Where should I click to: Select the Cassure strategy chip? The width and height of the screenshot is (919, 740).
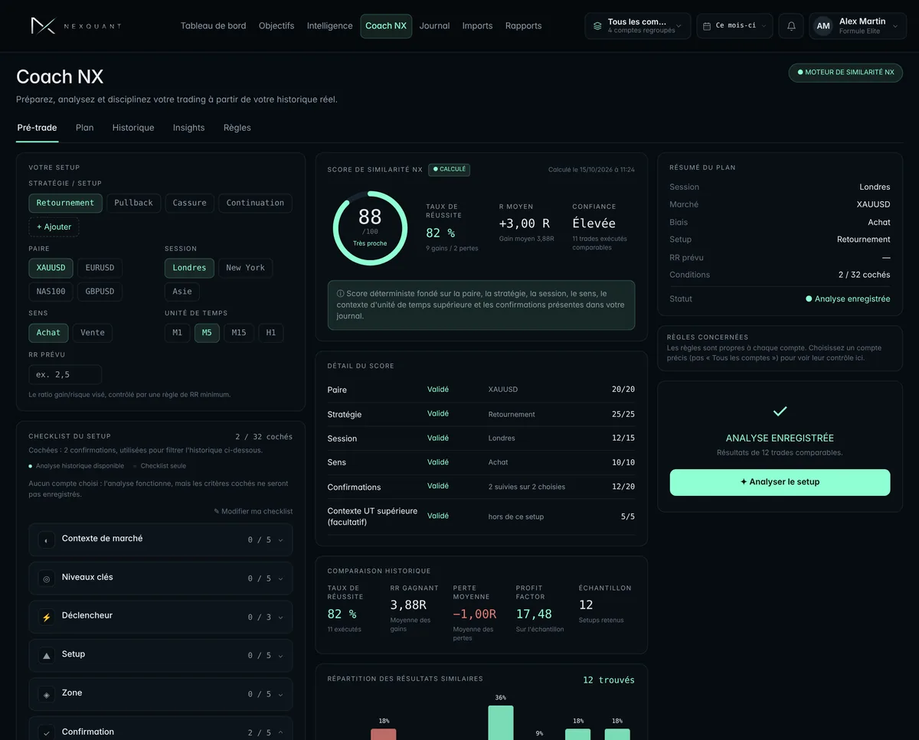tap(189, 203)
